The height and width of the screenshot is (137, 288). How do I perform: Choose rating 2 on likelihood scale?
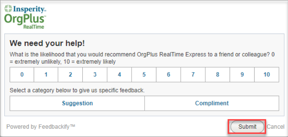tap(70, 74)
